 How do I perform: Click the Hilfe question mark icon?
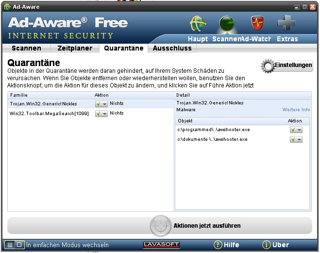pos(218,245)
